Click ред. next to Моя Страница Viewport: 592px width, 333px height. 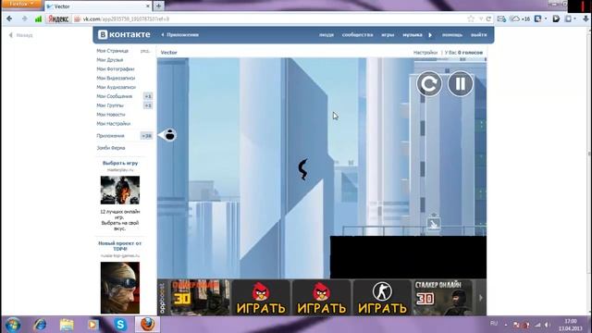click(145, 51)
